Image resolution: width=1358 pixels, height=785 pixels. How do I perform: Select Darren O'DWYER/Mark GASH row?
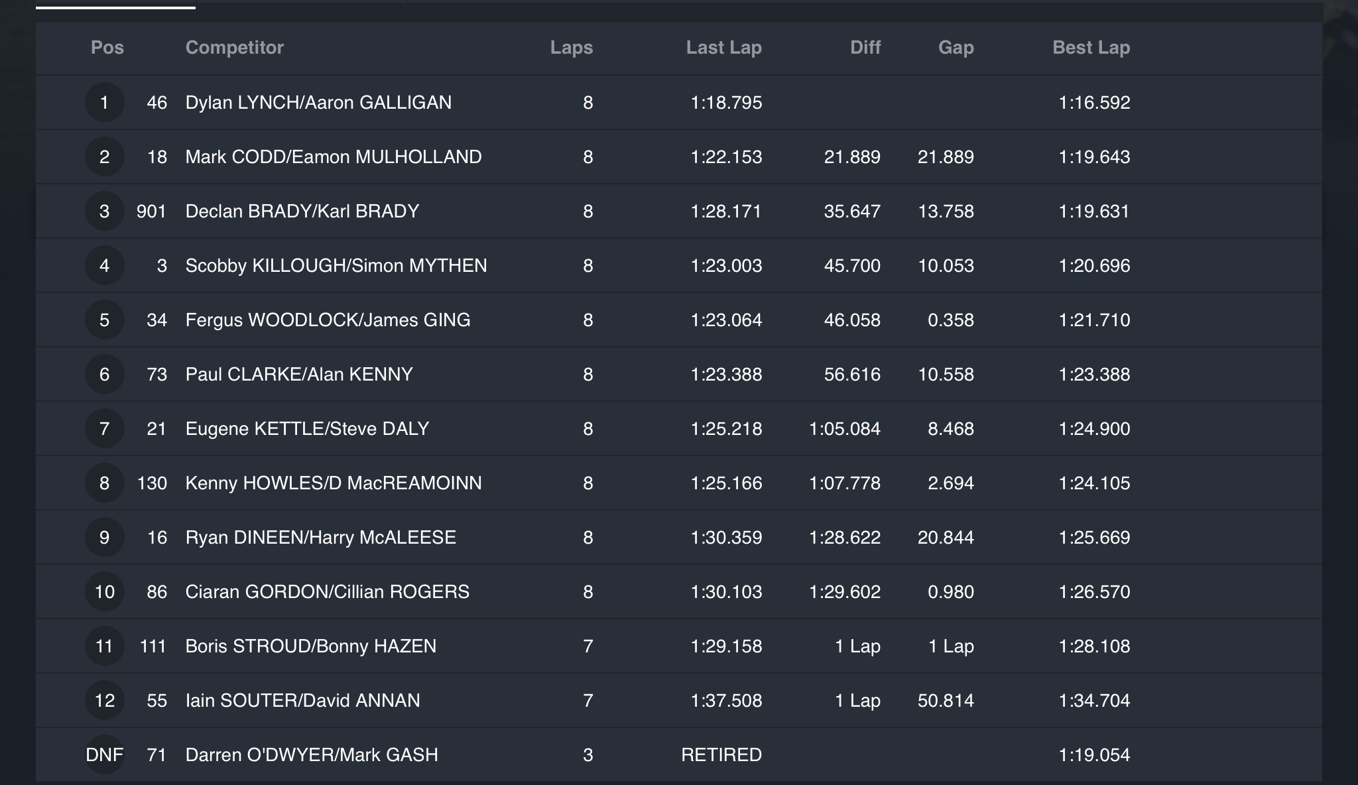coord(312,755)
